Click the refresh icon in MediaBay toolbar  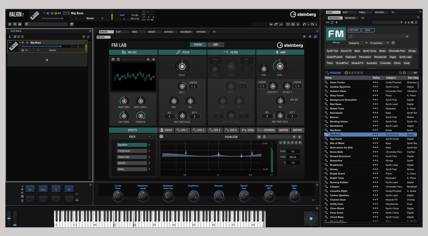[332, 22]
